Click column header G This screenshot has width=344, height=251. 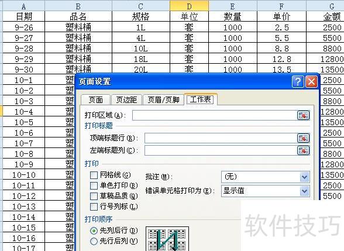[x=325, y=6]
